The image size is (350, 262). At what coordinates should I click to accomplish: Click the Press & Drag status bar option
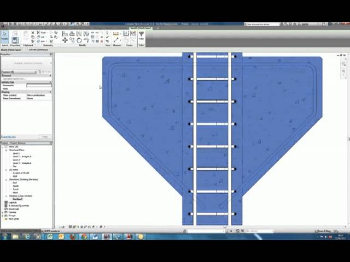[x=323, y=231]
